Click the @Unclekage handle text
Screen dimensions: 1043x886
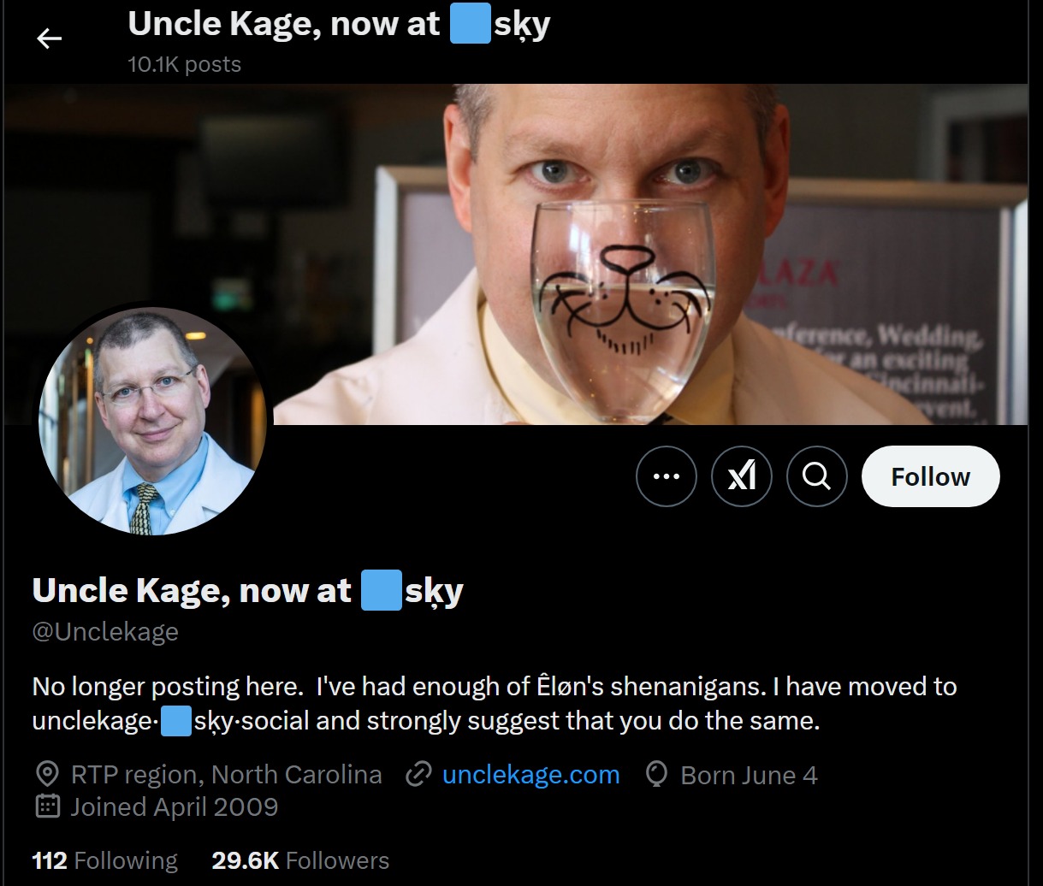tap(105, 632)
